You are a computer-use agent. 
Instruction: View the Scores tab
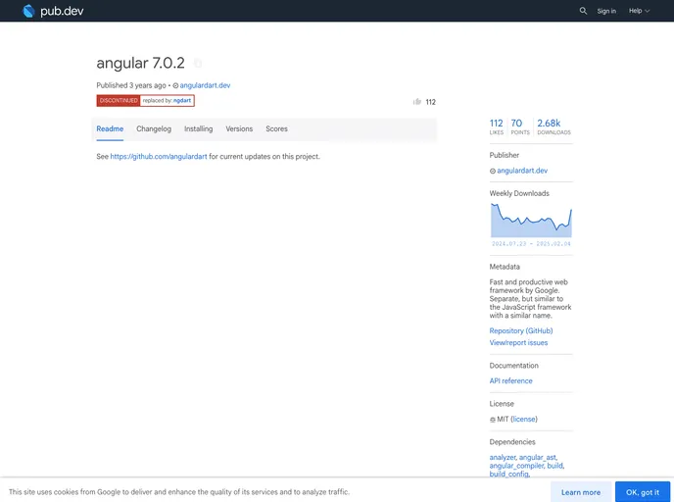[276, 128]
